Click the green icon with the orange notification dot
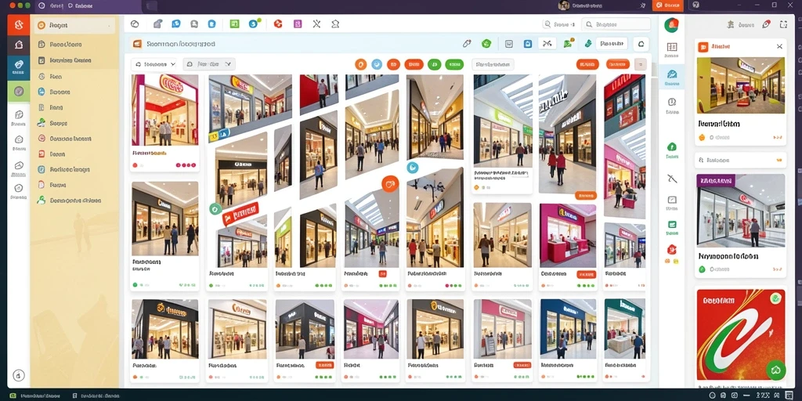This screenshot has width=802, height=401. (x=569, y=44)
